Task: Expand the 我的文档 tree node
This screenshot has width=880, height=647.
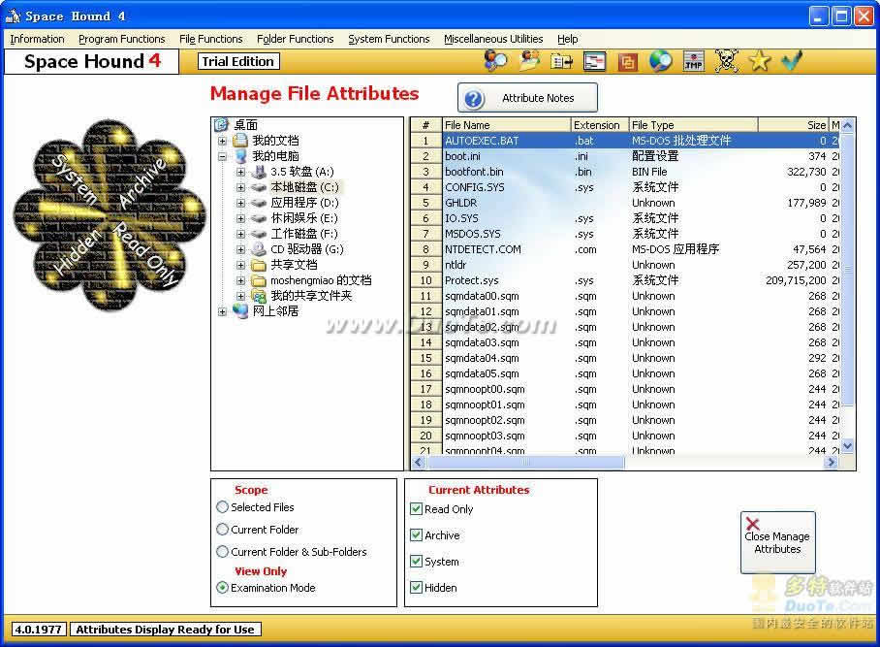Action: (222, 141)
